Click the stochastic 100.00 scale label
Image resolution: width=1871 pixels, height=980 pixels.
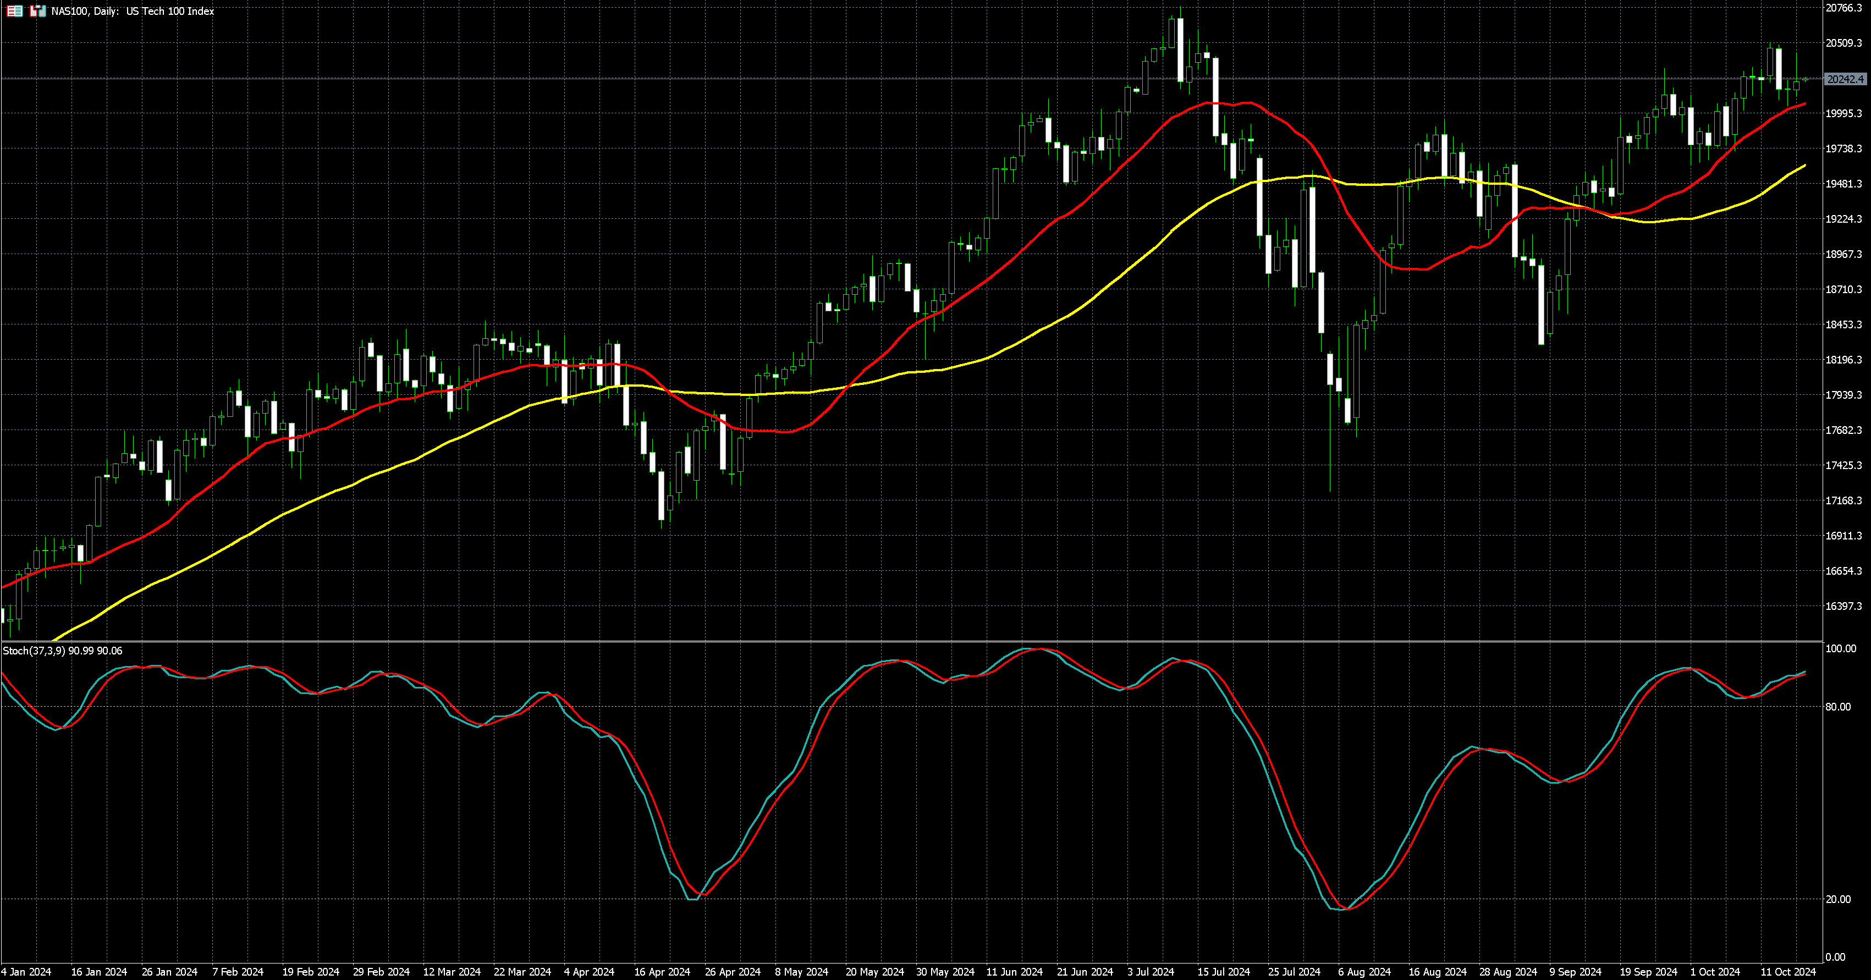click(x=1841, y=649)
